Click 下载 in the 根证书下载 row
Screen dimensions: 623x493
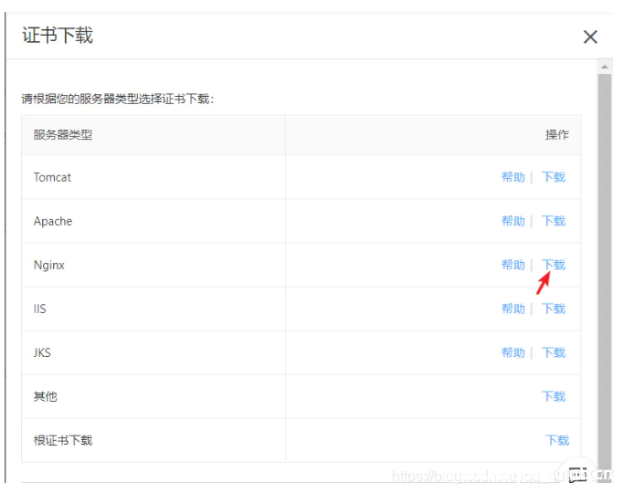pyautogui.click(x=557, y=440)
